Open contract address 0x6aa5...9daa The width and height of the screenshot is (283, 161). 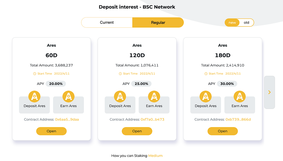click(67, 119)
